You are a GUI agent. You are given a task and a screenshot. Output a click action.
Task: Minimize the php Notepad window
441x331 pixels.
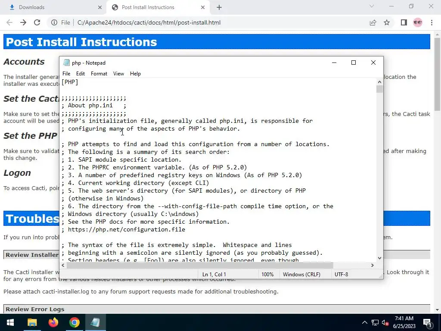(334, 62)
